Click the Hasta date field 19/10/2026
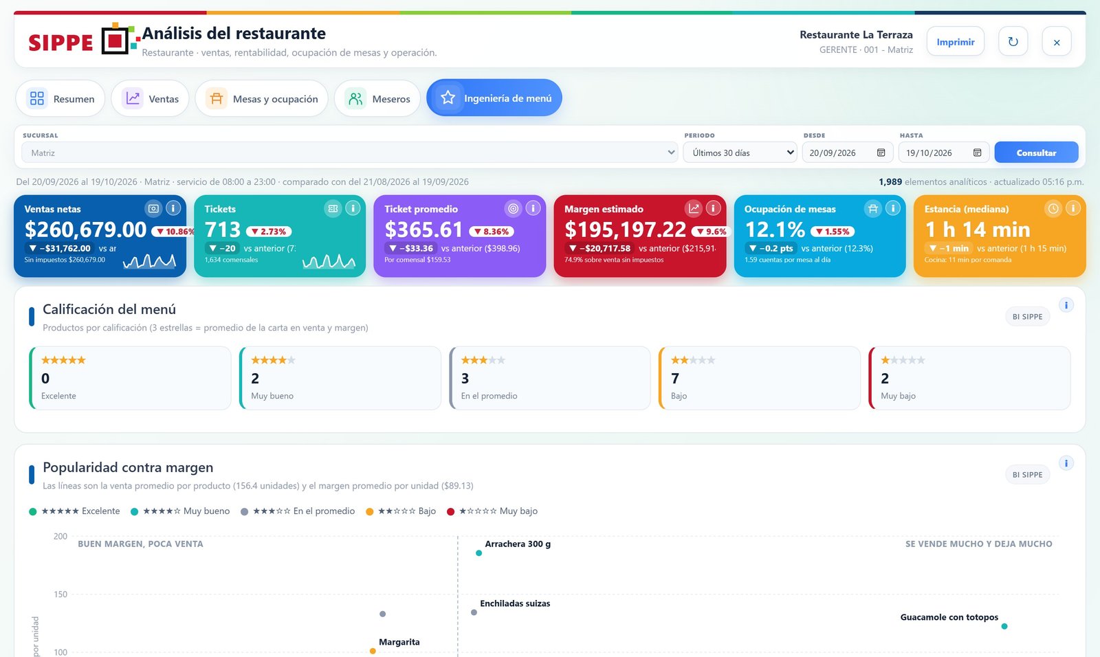Screen dimensions: 1100x657 (x=944, y=153)
